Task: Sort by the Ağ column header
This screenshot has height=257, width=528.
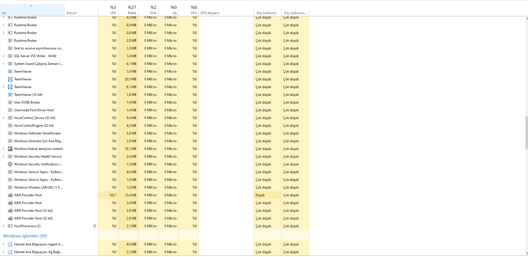Action: tap(168, 10)
